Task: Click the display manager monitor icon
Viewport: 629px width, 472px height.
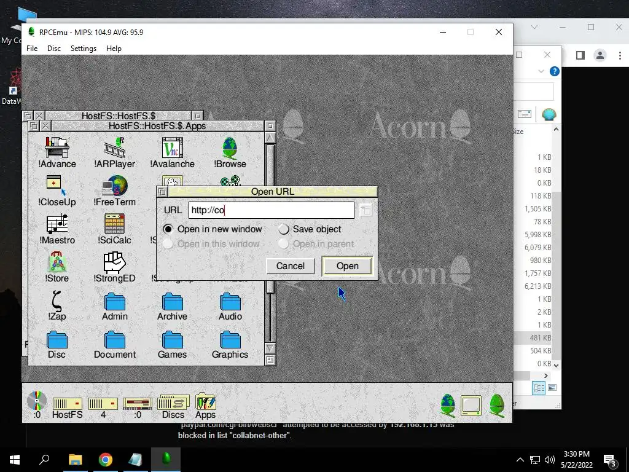Action: pyautogui.click(x=471, y=406)
